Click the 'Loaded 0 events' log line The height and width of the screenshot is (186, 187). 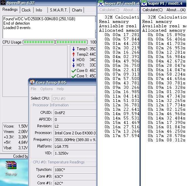(17, 28)
